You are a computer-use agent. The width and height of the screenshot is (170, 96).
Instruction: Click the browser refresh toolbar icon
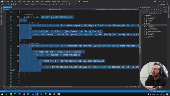[50, 4]
